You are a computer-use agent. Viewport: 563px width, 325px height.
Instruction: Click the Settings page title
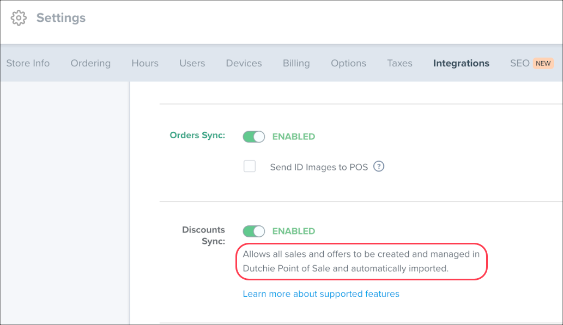coord(61,17)
